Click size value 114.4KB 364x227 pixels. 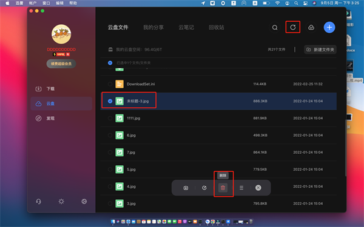(260, 84)
